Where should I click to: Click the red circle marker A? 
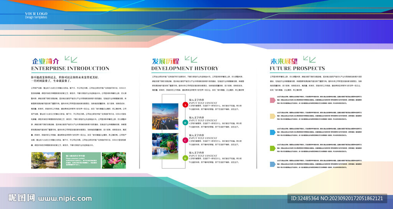[185, 104]
